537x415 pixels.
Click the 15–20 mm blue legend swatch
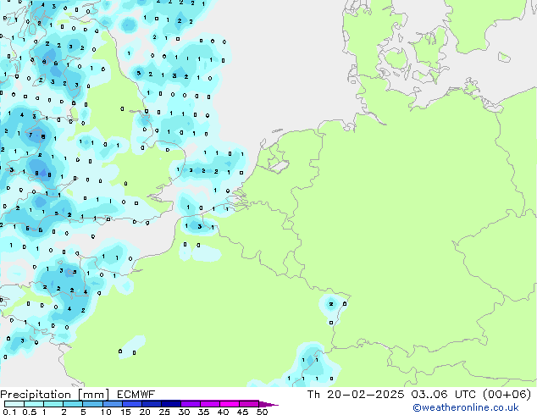[132, 404]
